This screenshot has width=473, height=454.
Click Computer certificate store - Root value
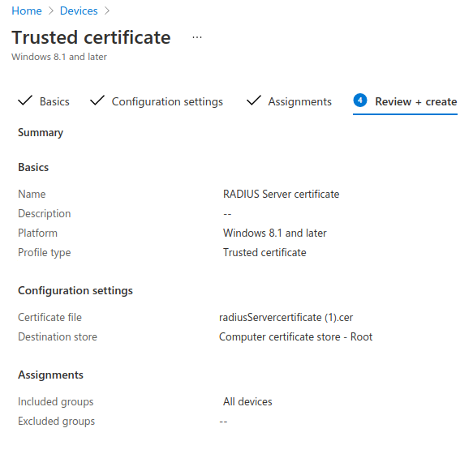(x=295, y=336)
